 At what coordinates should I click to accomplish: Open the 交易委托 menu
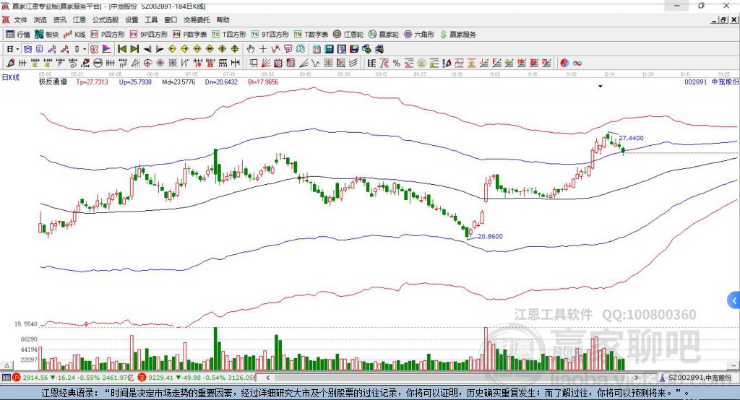click(x=197, y=19)
